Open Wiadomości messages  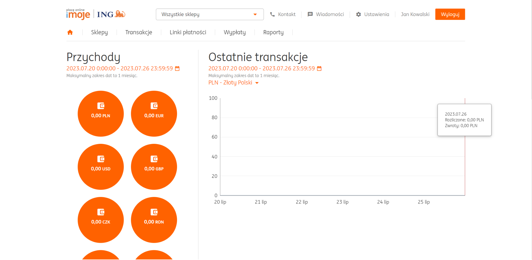330,14
